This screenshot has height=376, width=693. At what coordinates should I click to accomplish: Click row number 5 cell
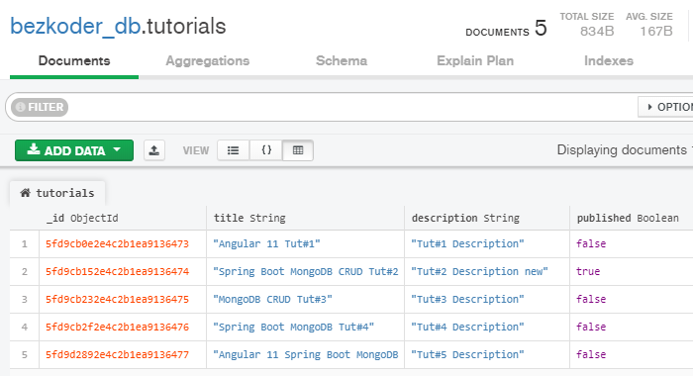[25, 355]
